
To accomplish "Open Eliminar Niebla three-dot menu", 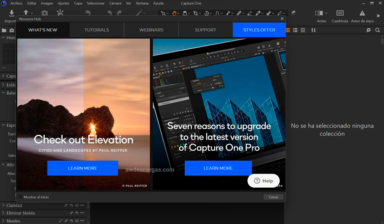I will (x=82, y=213).
